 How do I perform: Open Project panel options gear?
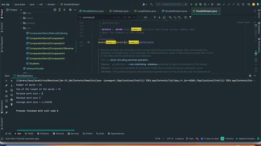click(70, 10)
